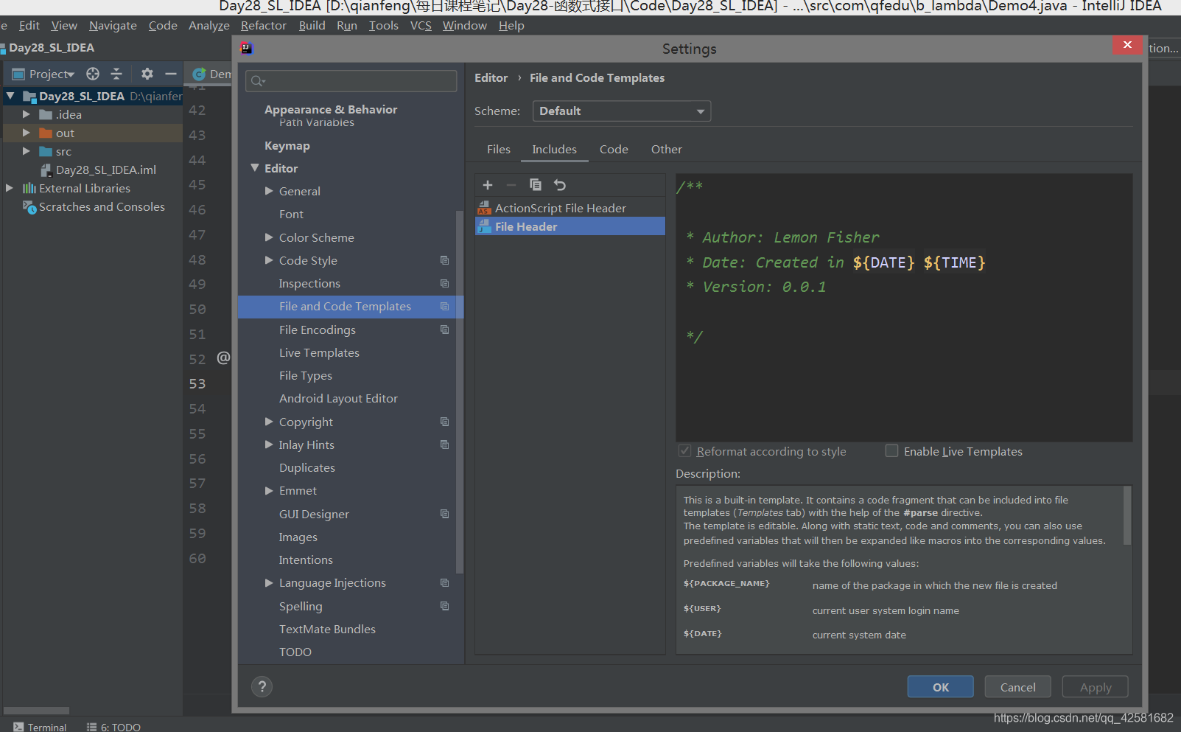Switch to the Code tab
Image resolution: width=1181 pixels, height=732 pixels.
pyautogui.click(x=614, y=149)
